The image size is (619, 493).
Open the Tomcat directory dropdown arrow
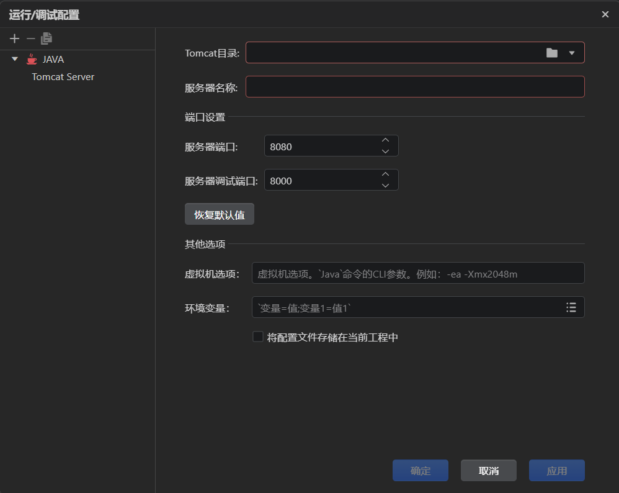[x=572, y=53]
